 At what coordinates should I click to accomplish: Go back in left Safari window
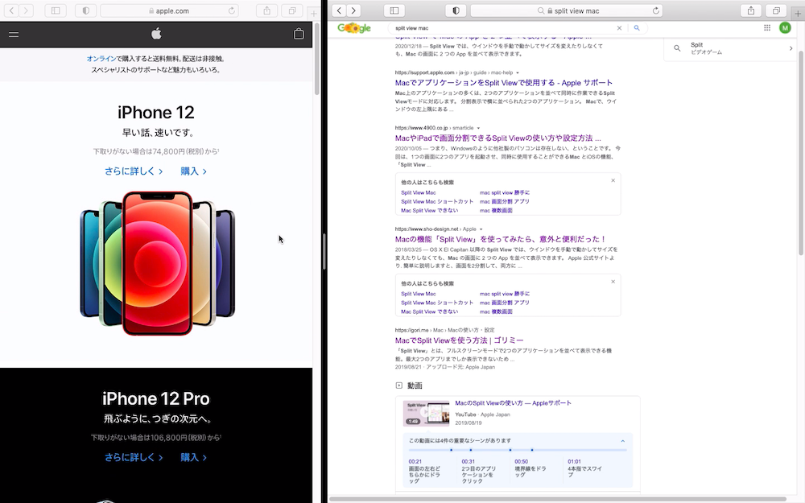[12, 10]
